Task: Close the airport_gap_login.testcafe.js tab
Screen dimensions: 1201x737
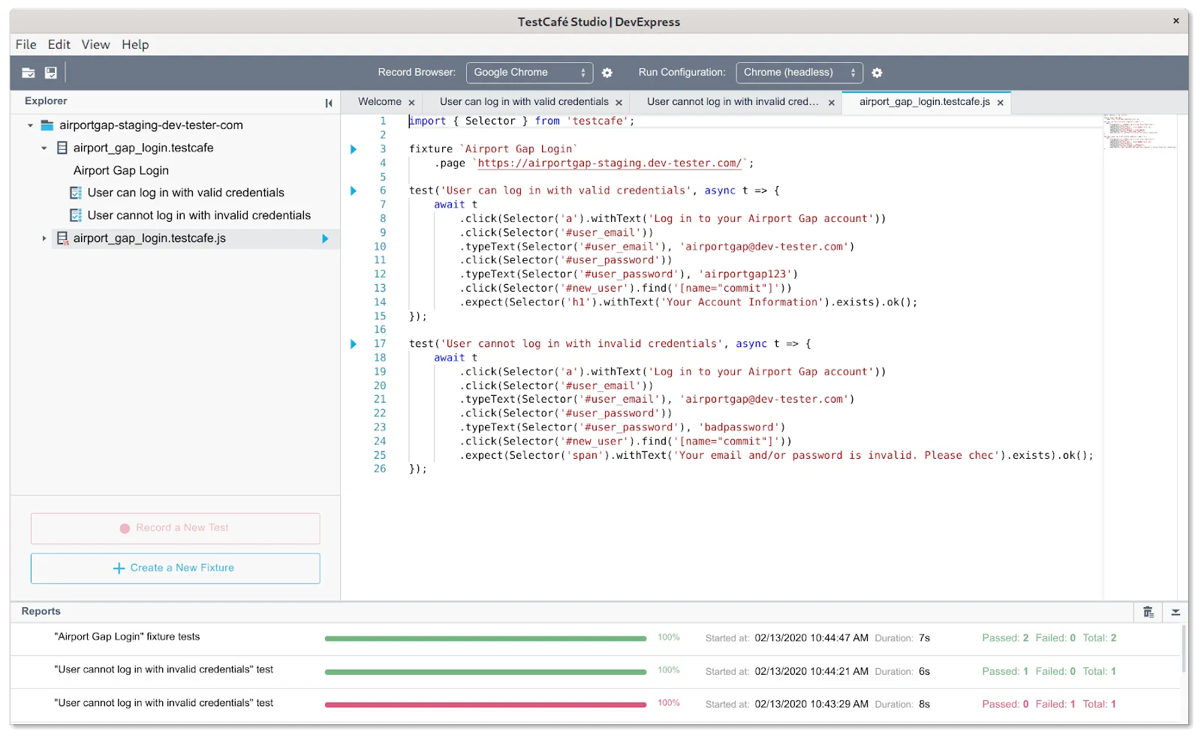Action: 1000,103
